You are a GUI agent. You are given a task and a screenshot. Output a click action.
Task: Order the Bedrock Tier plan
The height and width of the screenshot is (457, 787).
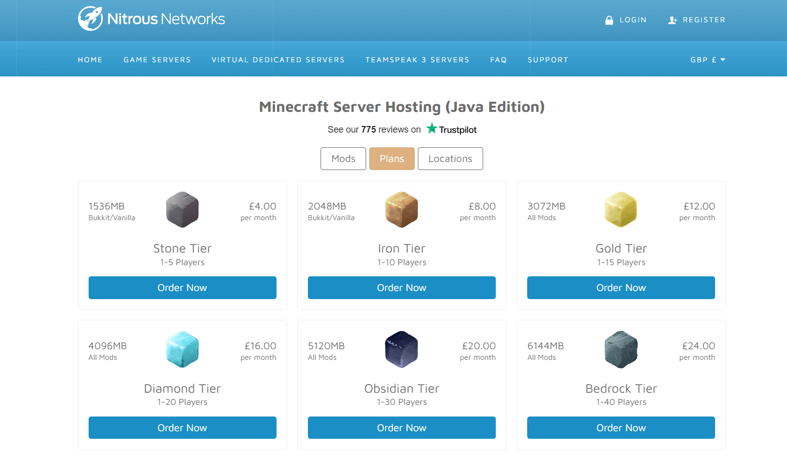point(621,428)
